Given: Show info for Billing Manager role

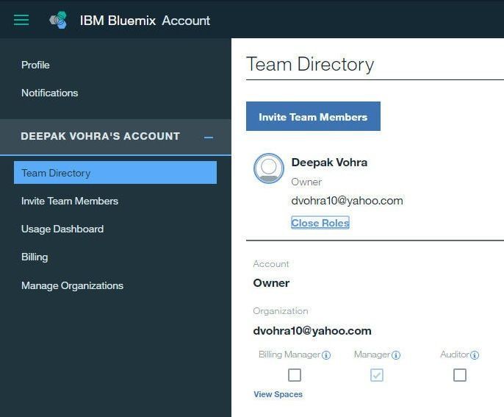Looking at the screenshot, I should 326,355.
